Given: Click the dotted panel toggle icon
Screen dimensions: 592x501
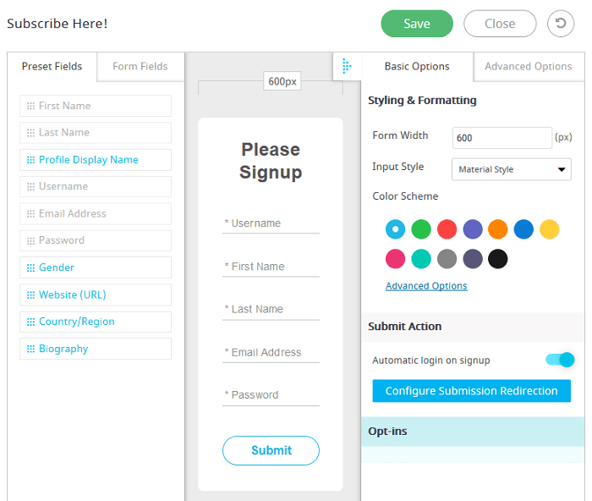Looking at the screenshot, I should coord(347,66).
